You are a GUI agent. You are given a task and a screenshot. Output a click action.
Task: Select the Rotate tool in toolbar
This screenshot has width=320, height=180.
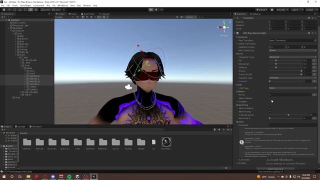[14, 9]
